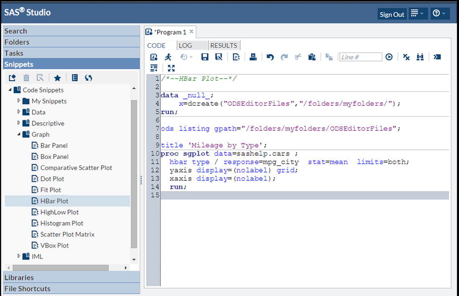Image resolution: width=459 pixels, height=296 pixels.
Task: Expand the Folders panel section
Action: [x=71, y=42]
